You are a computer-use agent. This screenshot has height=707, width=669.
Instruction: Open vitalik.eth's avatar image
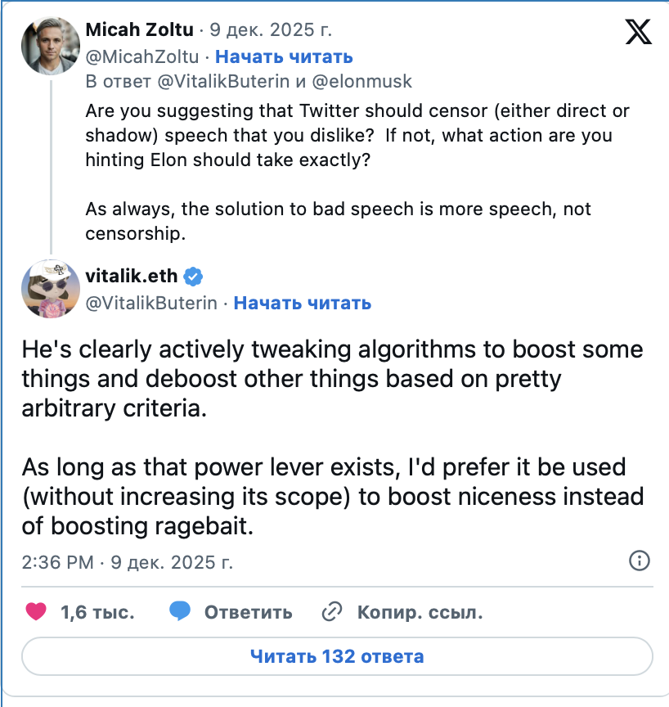[x=50, y=289]
